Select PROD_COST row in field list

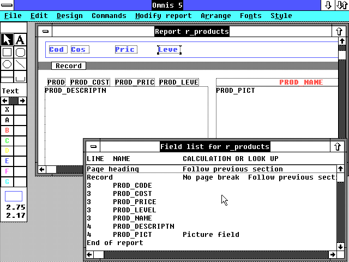[x=211, y=194]
